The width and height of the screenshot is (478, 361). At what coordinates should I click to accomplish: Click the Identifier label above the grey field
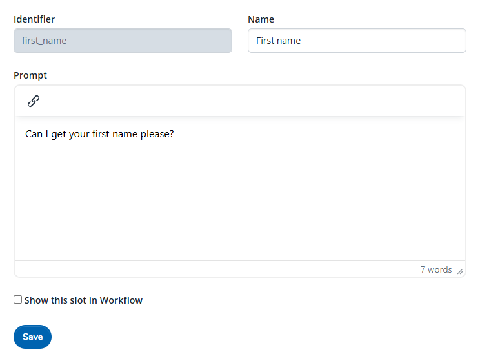point(34,19)
